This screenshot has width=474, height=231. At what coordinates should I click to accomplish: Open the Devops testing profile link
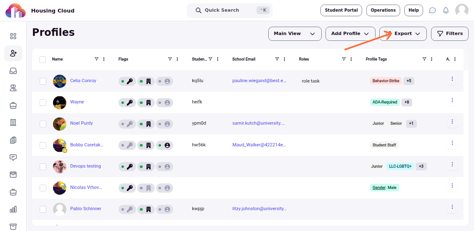tap(86, 166)
